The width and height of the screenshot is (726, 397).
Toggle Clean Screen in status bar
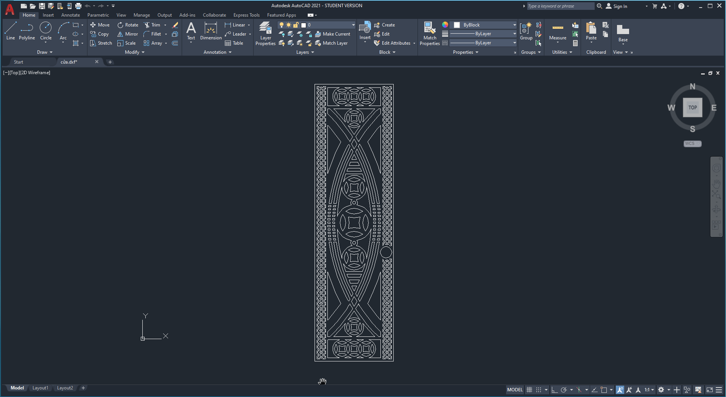[x=710, y=390]
